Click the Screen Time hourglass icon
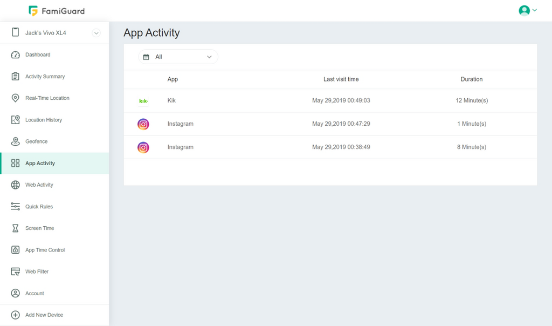The width and height of the screenshot is (552, 326). (15, 228)
